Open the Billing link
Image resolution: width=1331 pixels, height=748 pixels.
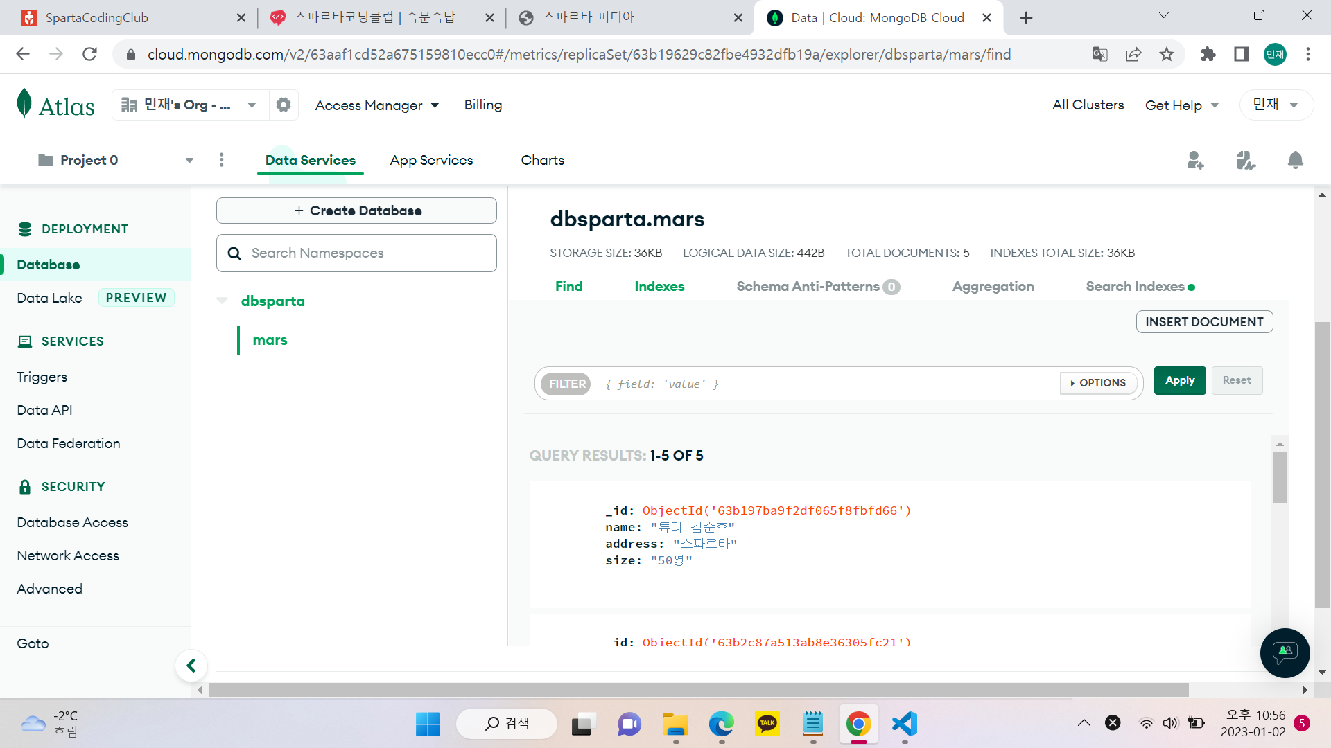(x=483, y=105)
